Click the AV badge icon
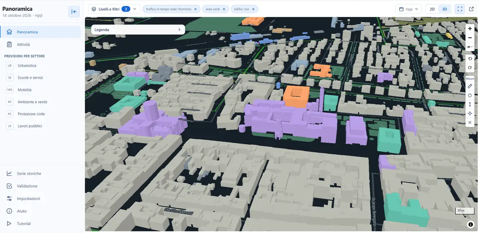The width and height of the screenshot is (479, 233). point(10,102)
